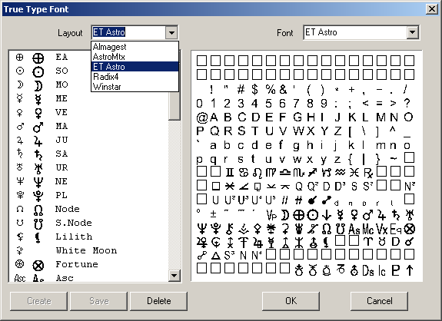Close the True Type Font dialog
Viewport: 442px width, 321px height.
pos(432,9)
